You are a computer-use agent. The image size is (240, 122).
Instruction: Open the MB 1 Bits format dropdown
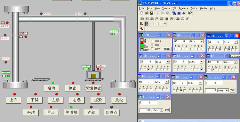tap(167, 82)
